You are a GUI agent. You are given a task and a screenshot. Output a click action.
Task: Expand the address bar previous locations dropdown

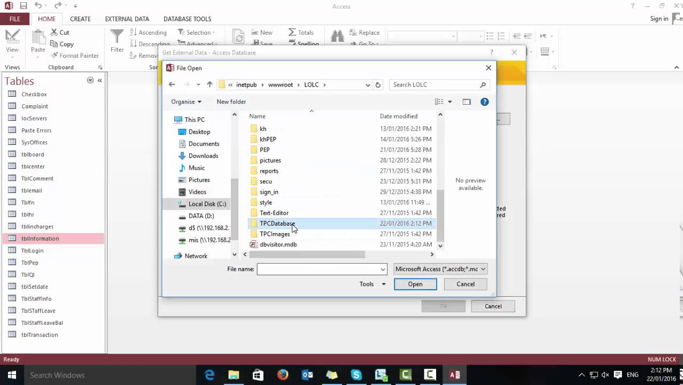[368, 84]
